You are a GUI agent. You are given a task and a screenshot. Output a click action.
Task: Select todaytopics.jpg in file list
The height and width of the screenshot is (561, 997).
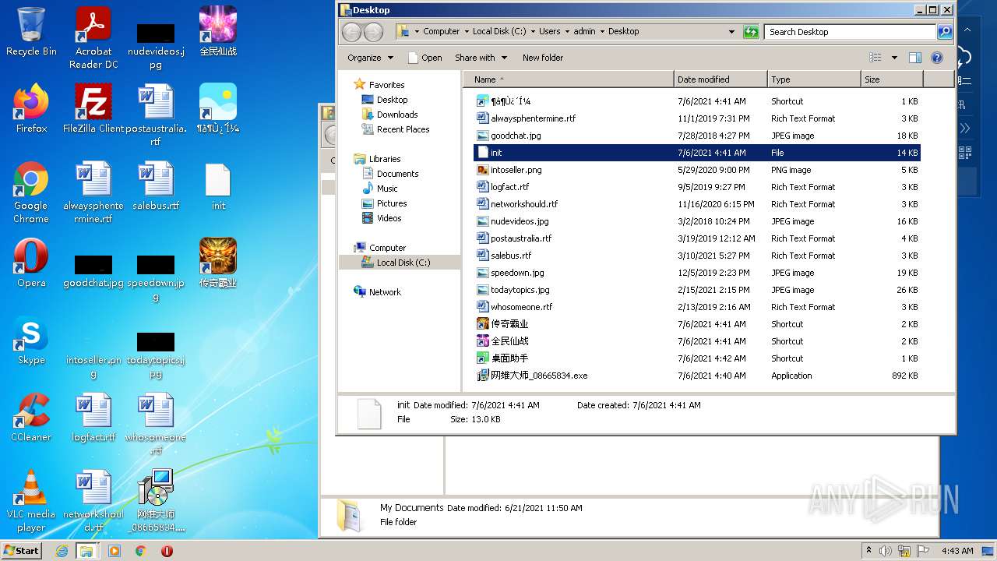coord(697,290)
